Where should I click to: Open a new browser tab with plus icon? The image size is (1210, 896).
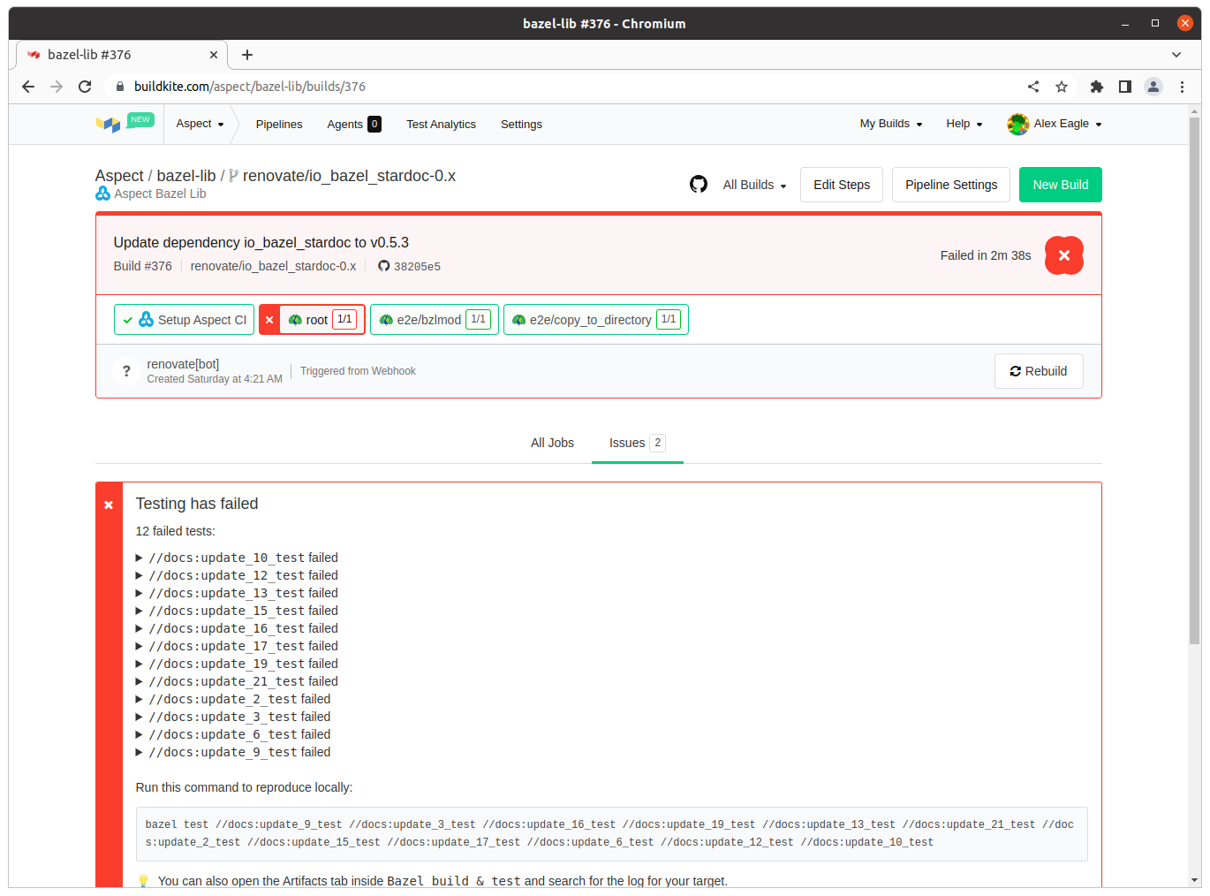click(247, 55)
